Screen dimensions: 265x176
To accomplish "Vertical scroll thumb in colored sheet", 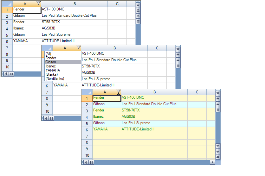I will (218, 110).
